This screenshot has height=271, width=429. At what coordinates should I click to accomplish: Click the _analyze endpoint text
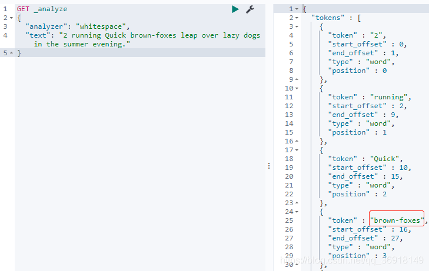coord(51,9)
